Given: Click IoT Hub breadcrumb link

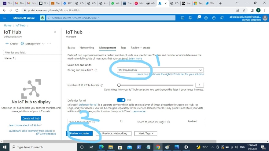Looking at the screenshot, I should point(20,25).
